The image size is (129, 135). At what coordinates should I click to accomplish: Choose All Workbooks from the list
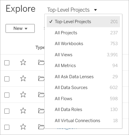[83, 44]
